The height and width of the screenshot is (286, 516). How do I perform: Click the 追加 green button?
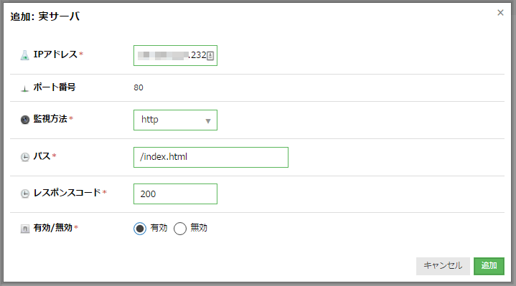489,266
